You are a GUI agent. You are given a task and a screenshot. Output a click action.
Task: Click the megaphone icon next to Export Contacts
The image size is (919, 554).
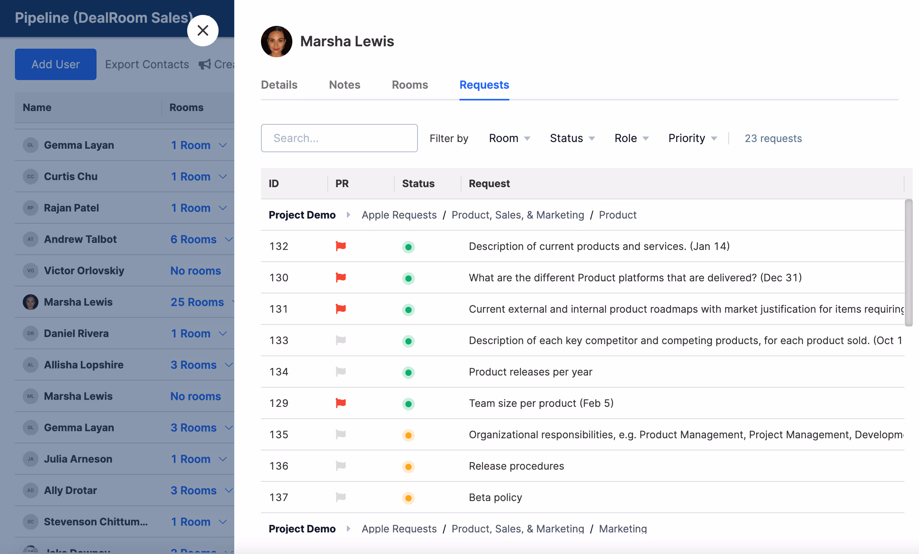(x=204, y=64)
